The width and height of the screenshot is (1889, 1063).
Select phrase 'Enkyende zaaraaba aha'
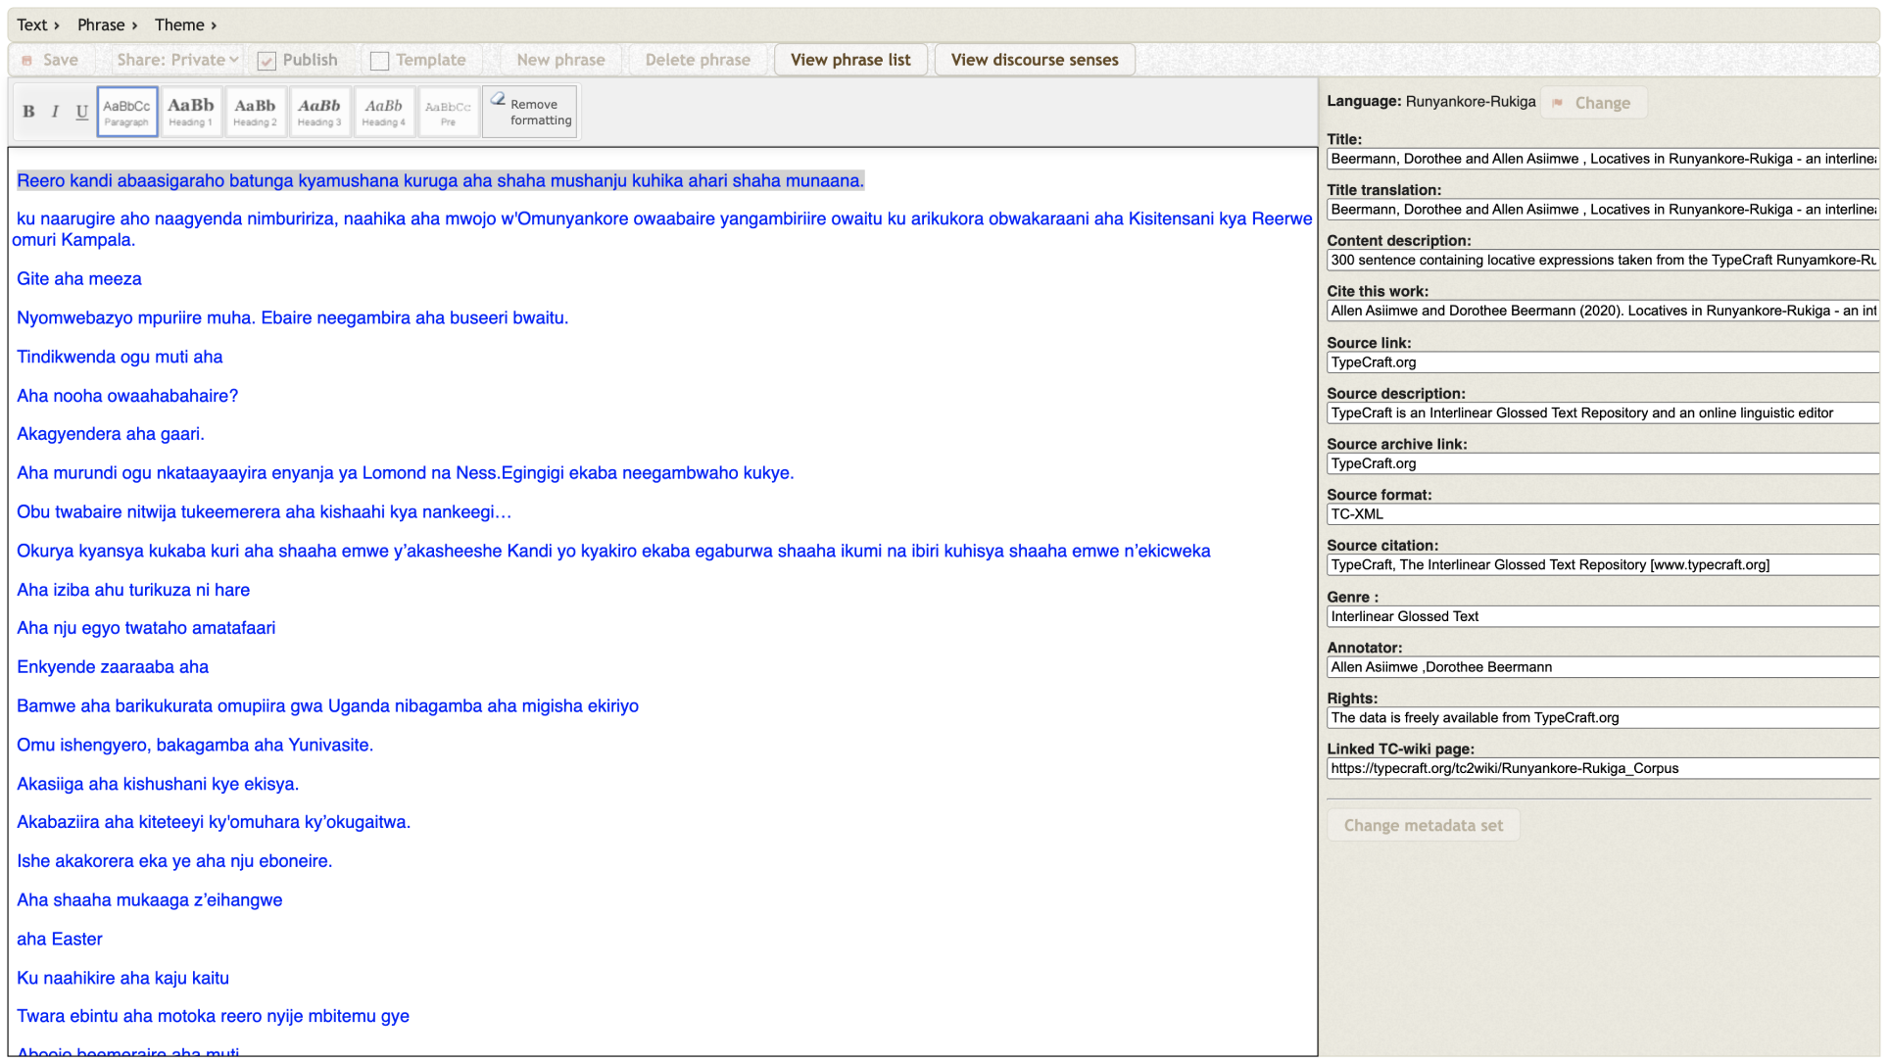click(113, 667)
